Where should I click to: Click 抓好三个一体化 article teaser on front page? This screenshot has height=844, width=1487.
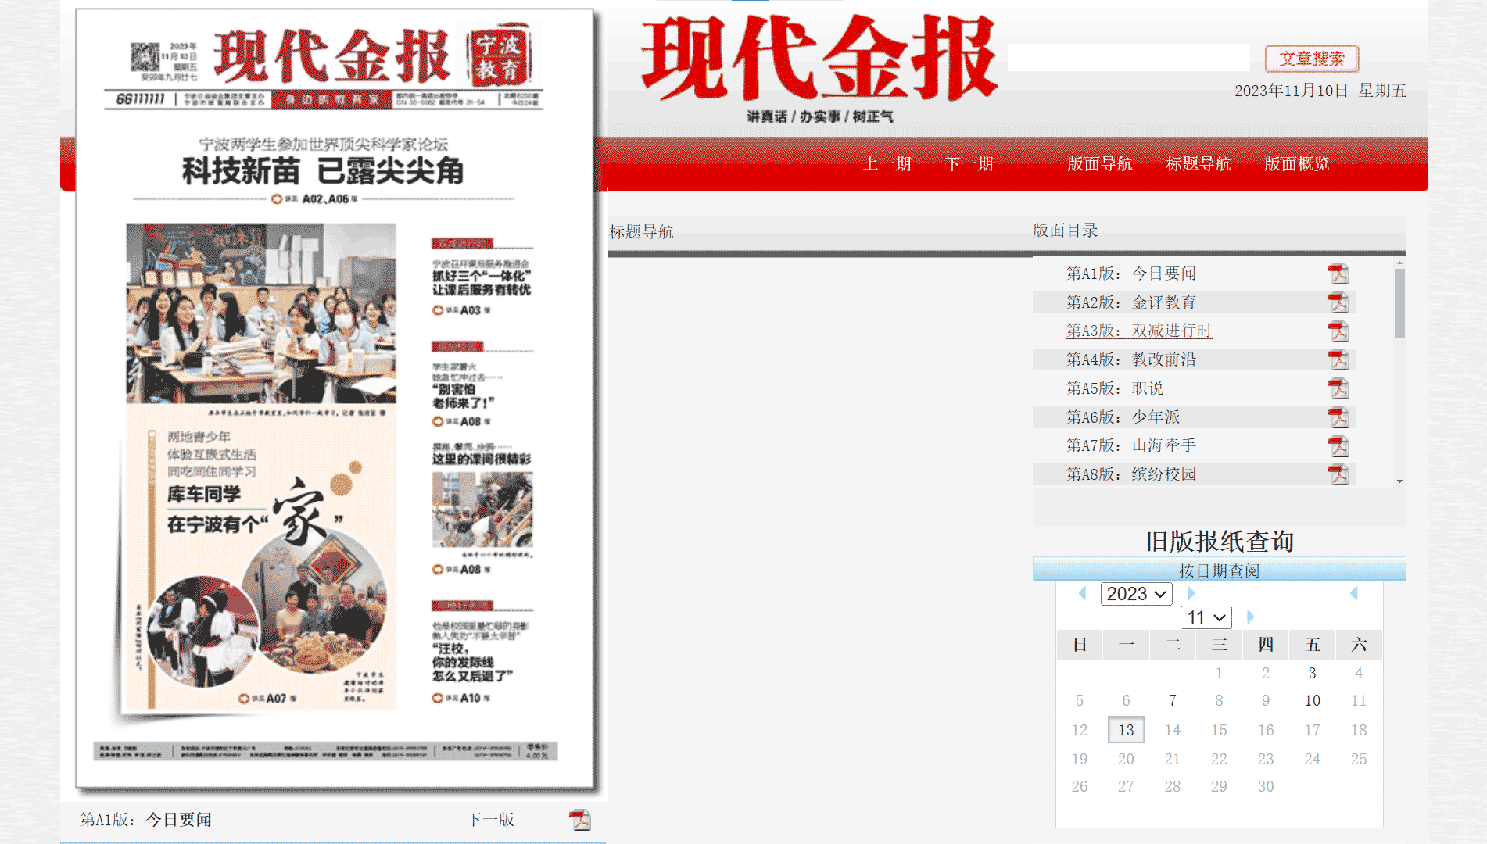(x=482, y=283)
